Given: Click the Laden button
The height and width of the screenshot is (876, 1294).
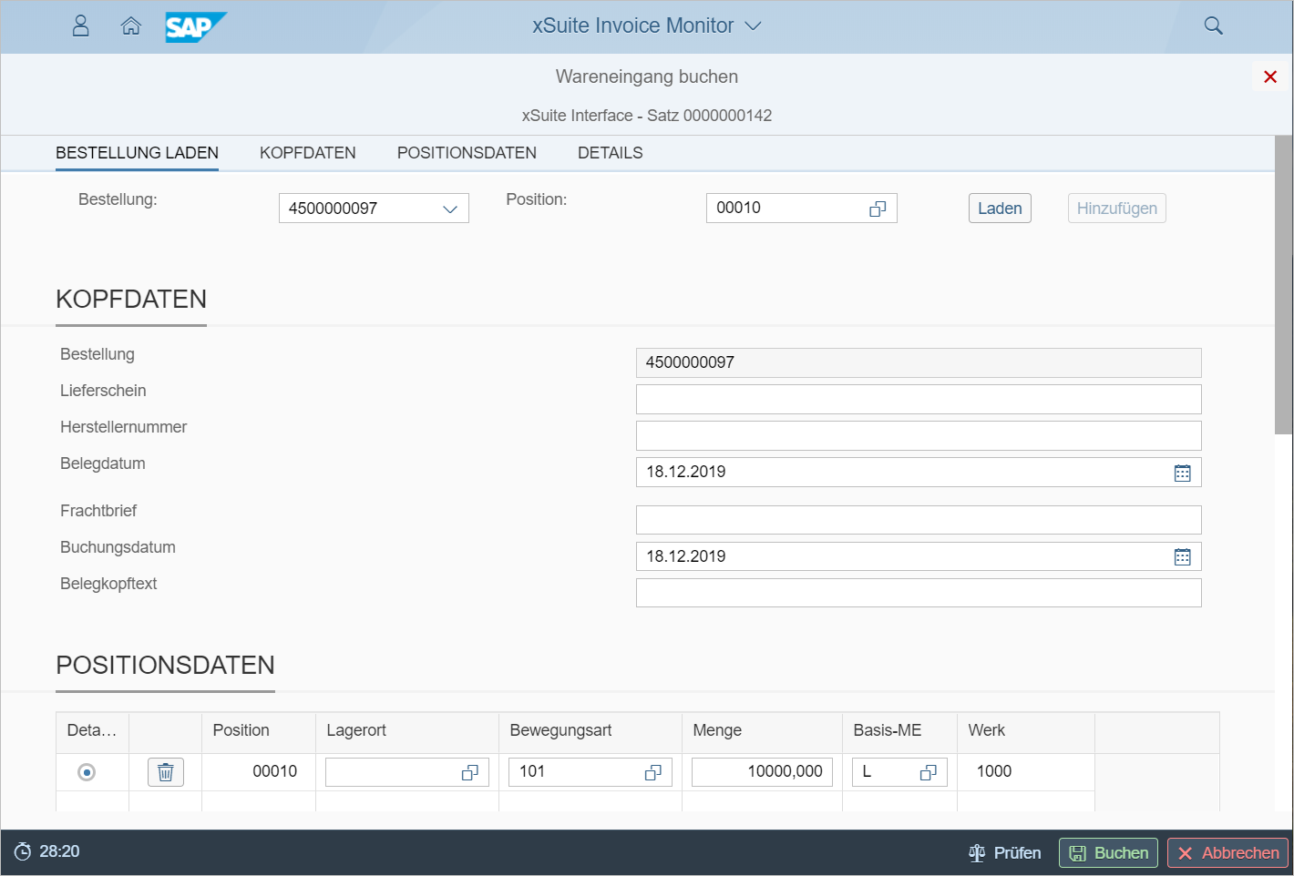Looking at the screenshot, I should pos(1000,209).
